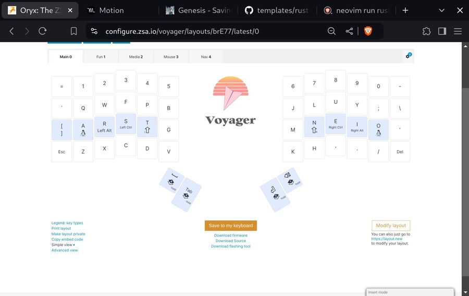This screenshot has height=296, width=469.
Task: Expand the tab list dropdown chevron
Action: coord(442,10)
